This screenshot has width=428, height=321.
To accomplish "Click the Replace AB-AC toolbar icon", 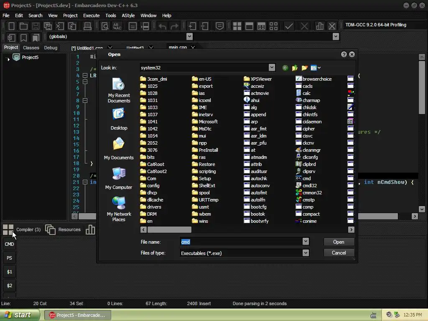I will click(x=117, y=26).
